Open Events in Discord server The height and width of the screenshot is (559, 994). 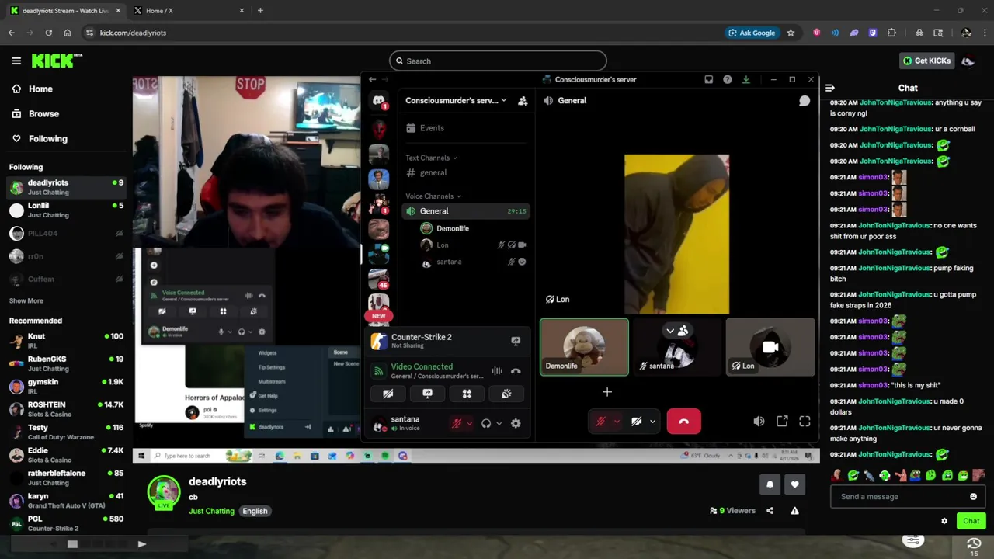[433, 128]
